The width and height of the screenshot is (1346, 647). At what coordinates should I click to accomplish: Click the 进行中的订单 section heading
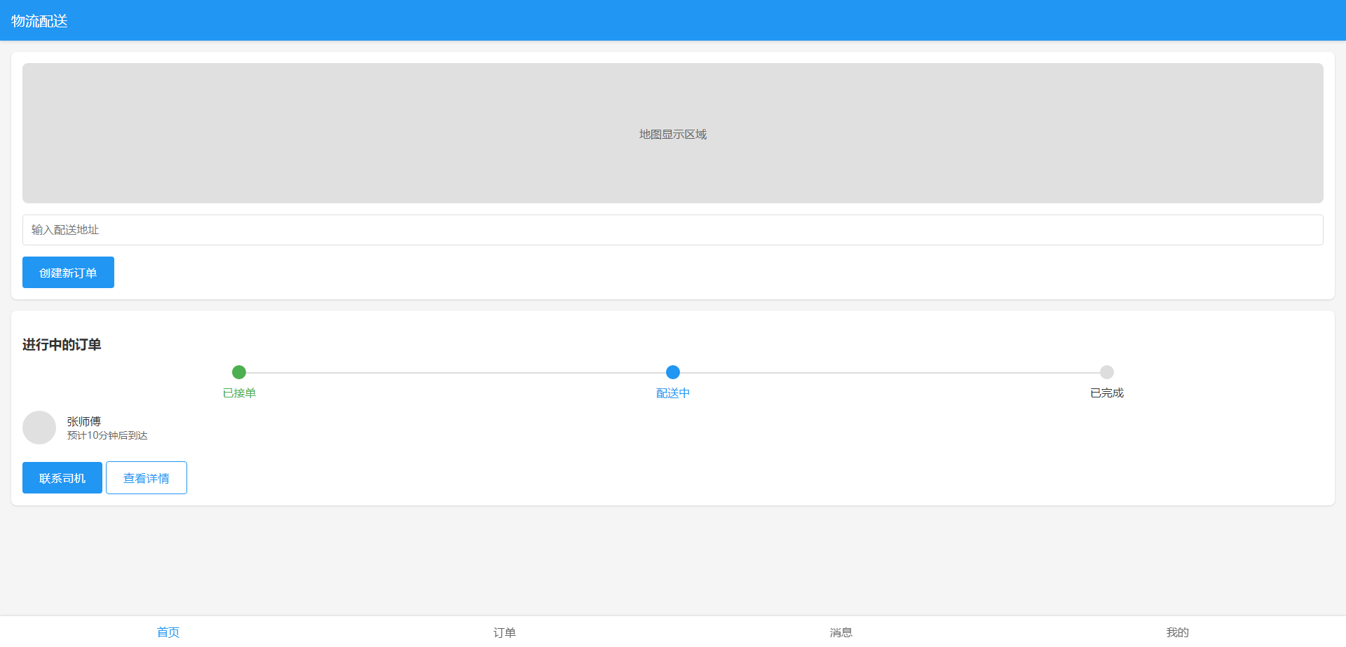pyautogui.click(x=62, y=345)
